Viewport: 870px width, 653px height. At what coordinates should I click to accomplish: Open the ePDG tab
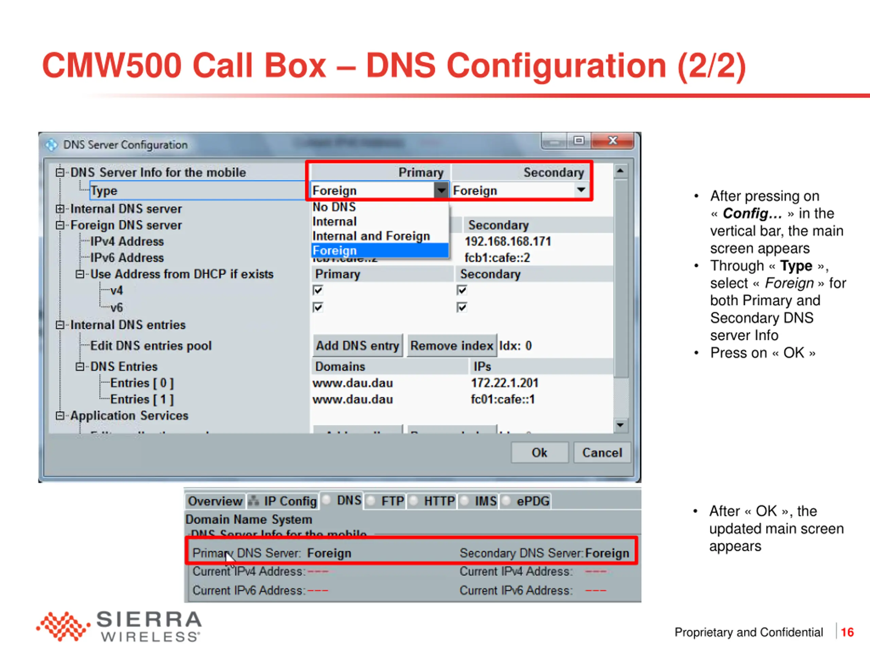(525, 501)
